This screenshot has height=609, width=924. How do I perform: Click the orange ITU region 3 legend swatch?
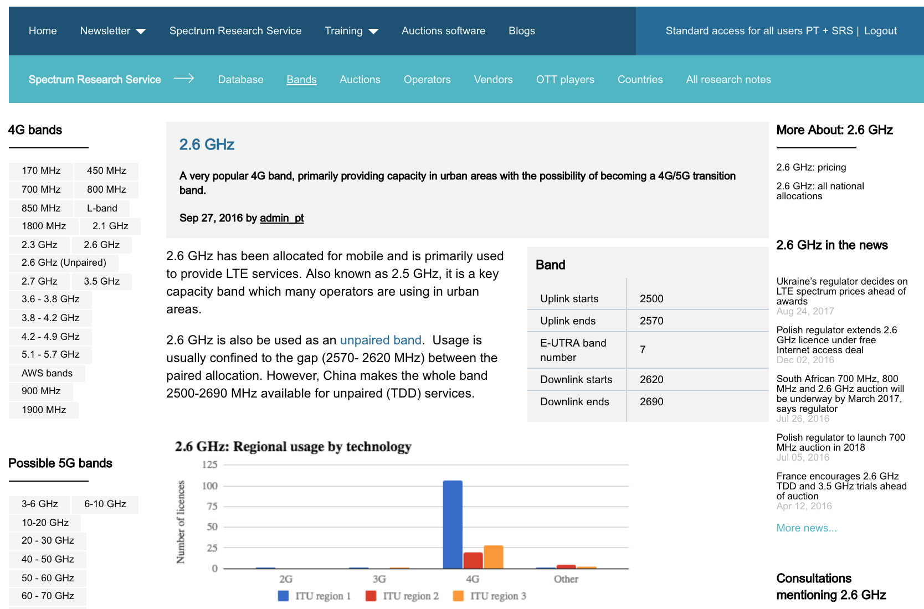coord(458,596)
